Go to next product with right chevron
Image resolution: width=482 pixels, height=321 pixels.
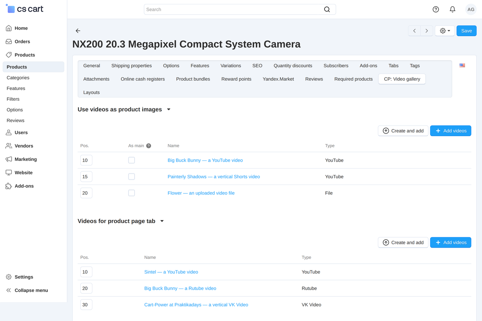(x=427, y=31)
